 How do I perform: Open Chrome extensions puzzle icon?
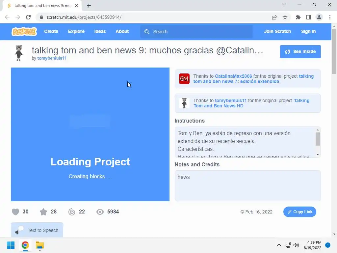[298, 17]
